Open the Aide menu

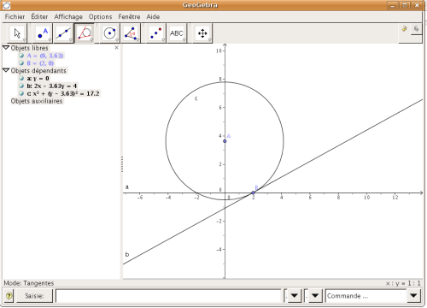[x=153, y=16]
